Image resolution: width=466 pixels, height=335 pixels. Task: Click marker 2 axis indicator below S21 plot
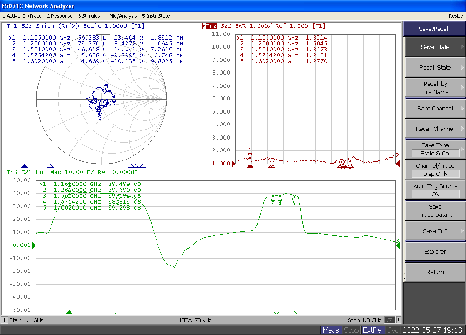point(118,312)
